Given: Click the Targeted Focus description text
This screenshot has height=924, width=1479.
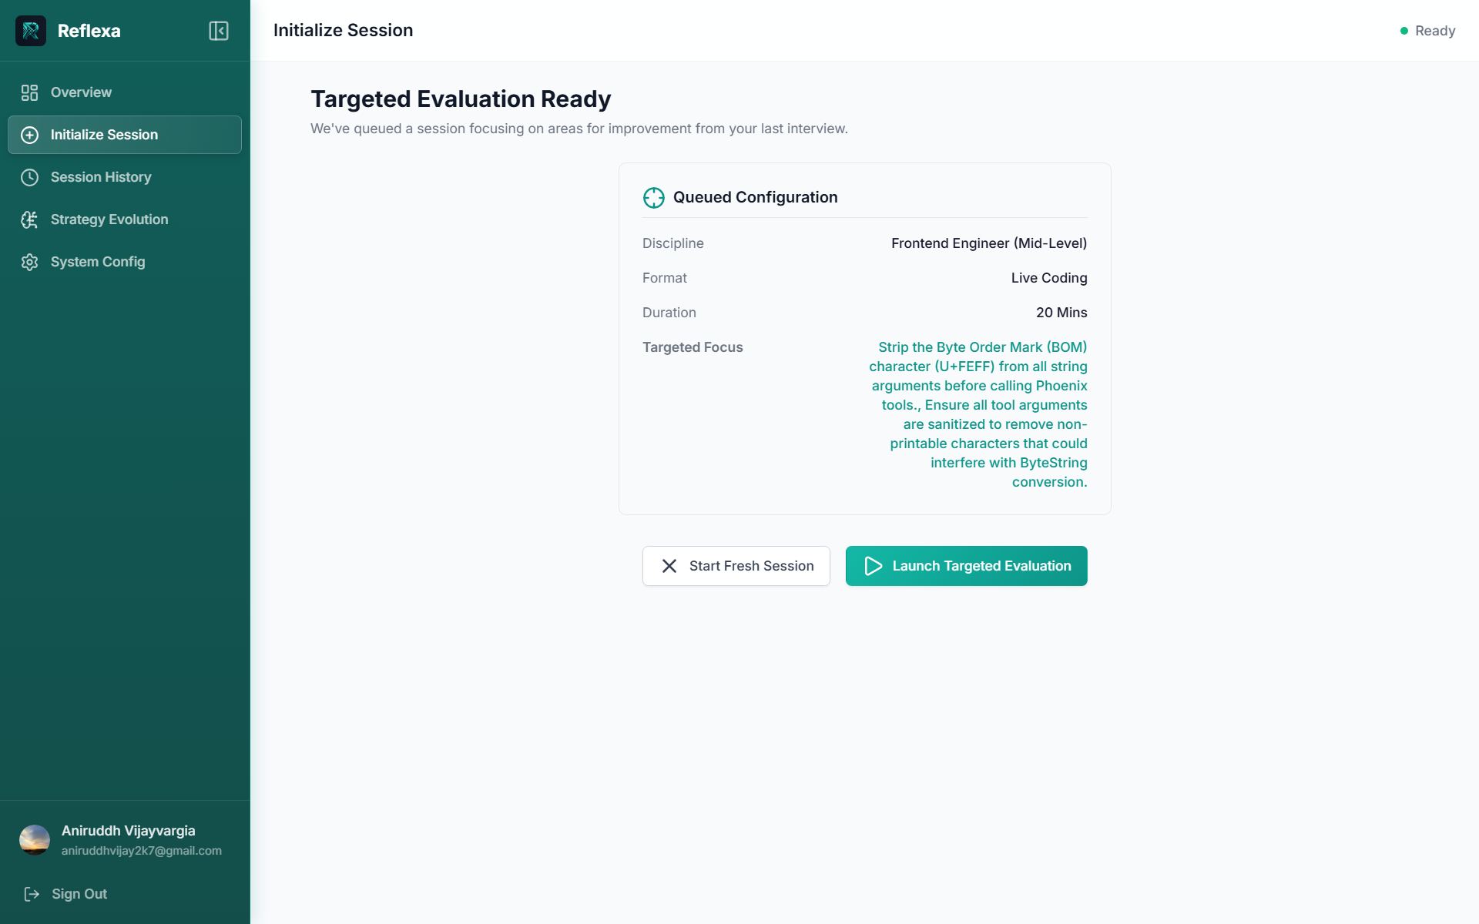Looking at the screenshot, I should coord(978,414).
